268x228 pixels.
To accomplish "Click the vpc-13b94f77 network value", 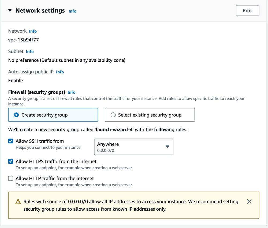I will (24, 40).
